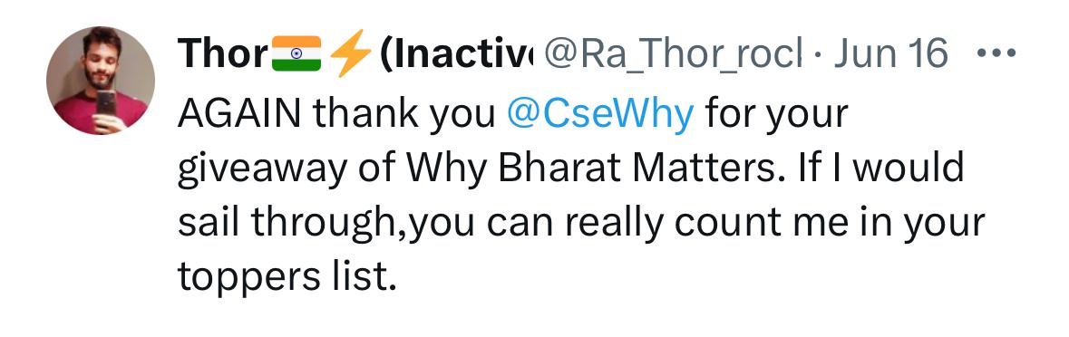Click the India flag emoji in name
The image size is (1069, 337).
(296, 53)
